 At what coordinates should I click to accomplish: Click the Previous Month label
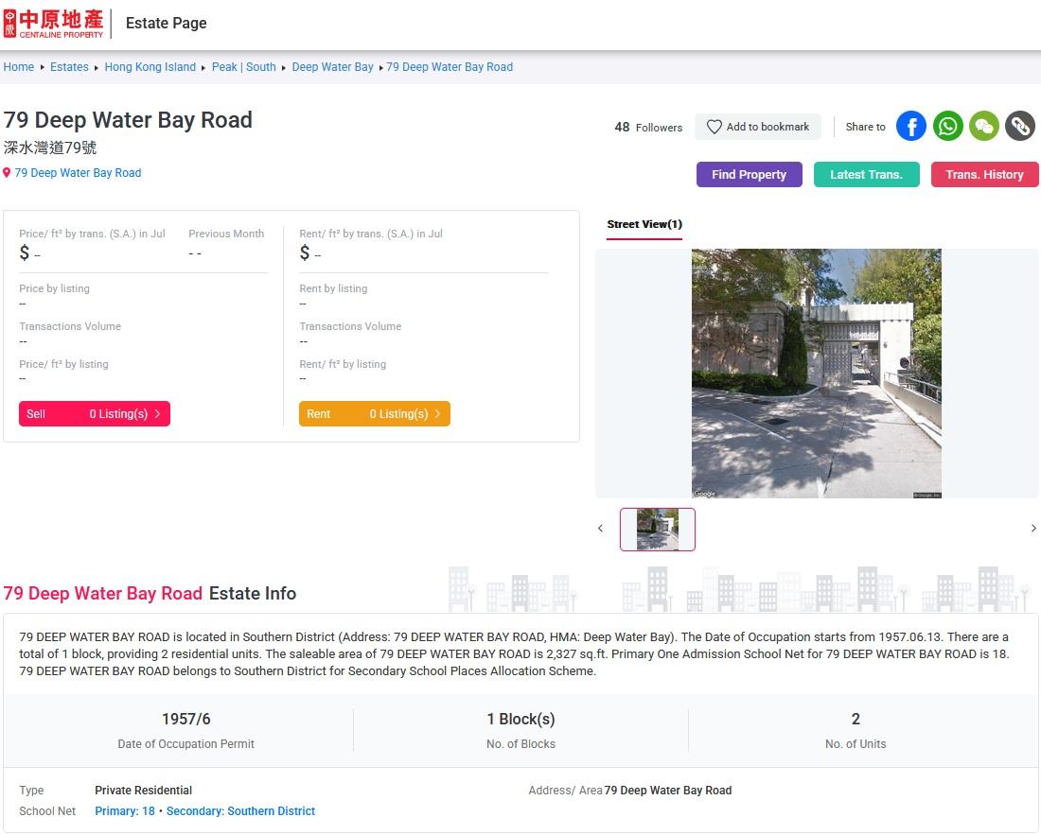tap(226, 234)
